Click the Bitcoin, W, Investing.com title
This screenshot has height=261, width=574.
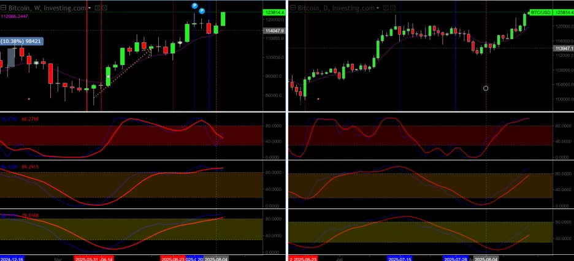(x=47, y=8)
